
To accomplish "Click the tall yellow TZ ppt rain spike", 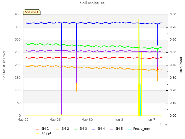I will coord(139,67).
